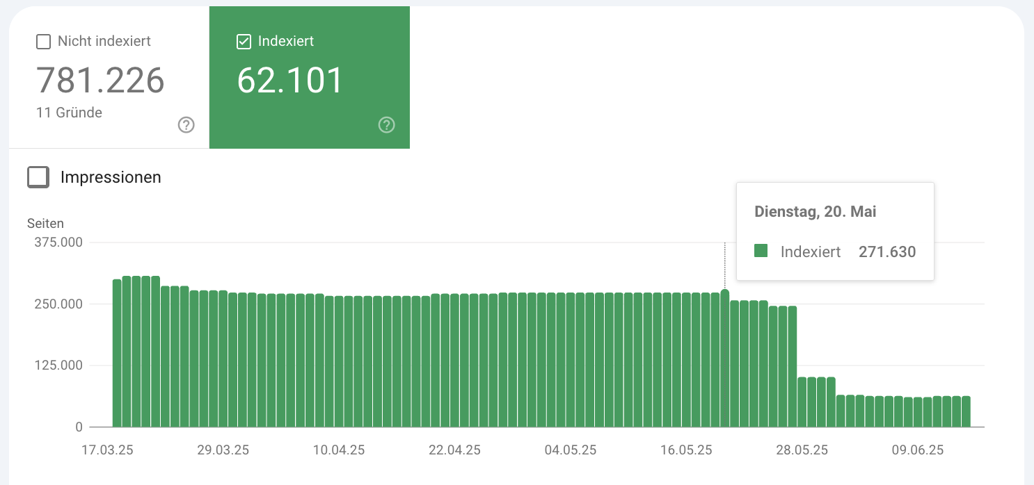Open the 11 Gründe text
Image resolution: width=1034 pixels, height=485 pixels.
coord(69,113)
